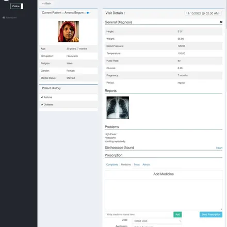The height and width of the screenshot is (227, 227).
Task: Click the Send Prescription button
Action: [211, 215]
